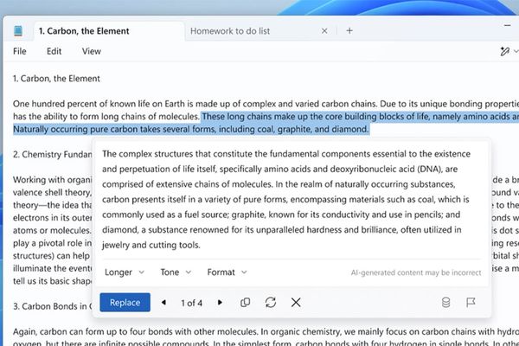Click the '1 of 4' version counter
519x346 pixels.
191,303
